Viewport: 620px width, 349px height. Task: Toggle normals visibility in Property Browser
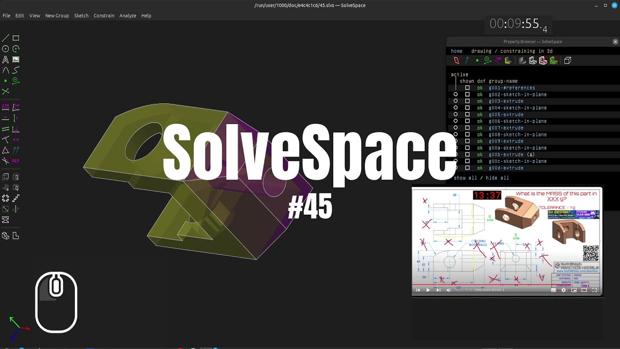coord(467,61)
